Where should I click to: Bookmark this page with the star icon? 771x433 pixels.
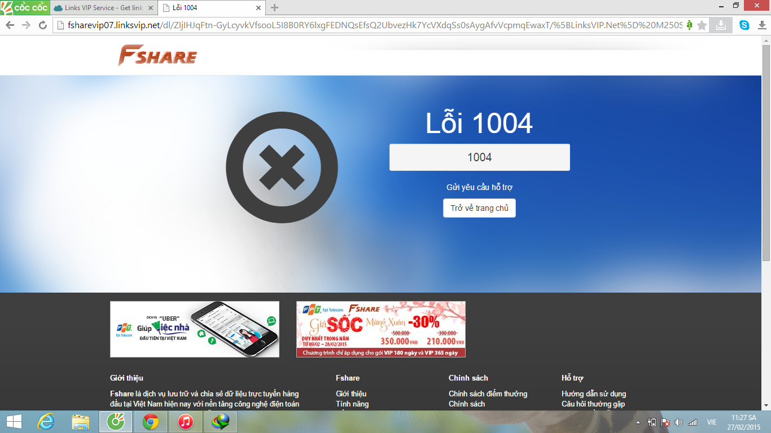[702, 25]
